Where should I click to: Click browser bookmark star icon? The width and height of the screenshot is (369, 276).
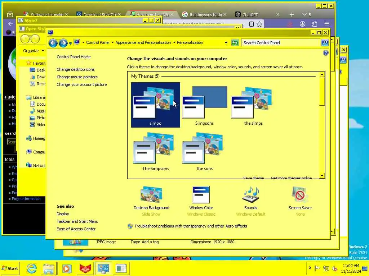[259, 24]
